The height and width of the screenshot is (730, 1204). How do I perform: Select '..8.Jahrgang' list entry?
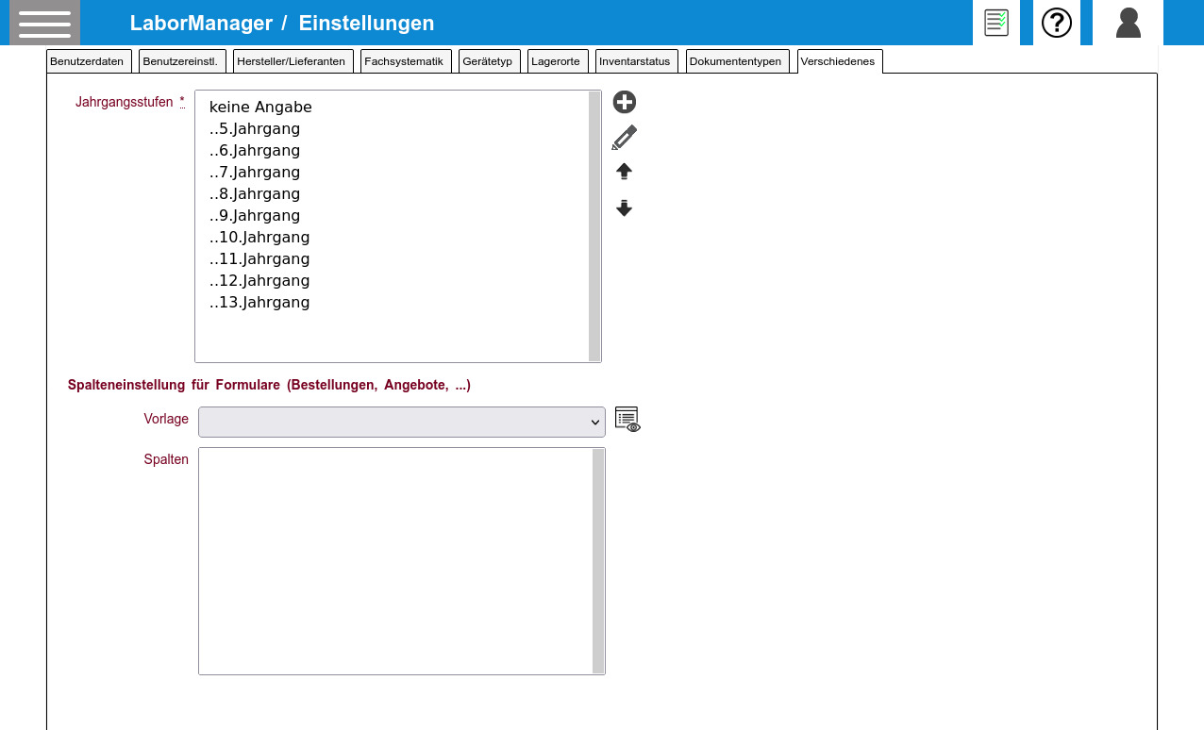392,194
